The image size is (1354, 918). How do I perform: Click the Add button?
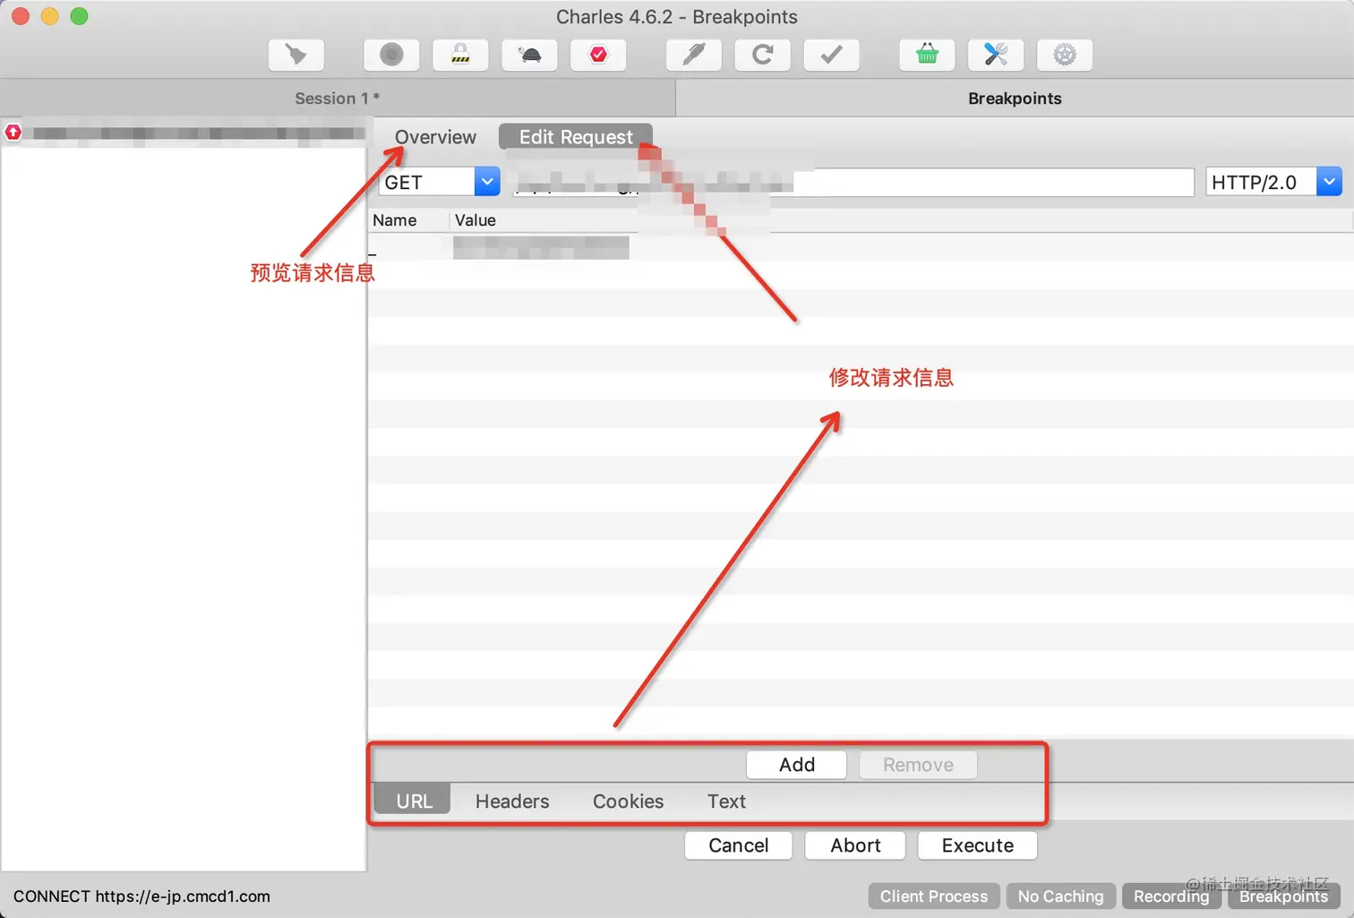click(x=796, y=765)
